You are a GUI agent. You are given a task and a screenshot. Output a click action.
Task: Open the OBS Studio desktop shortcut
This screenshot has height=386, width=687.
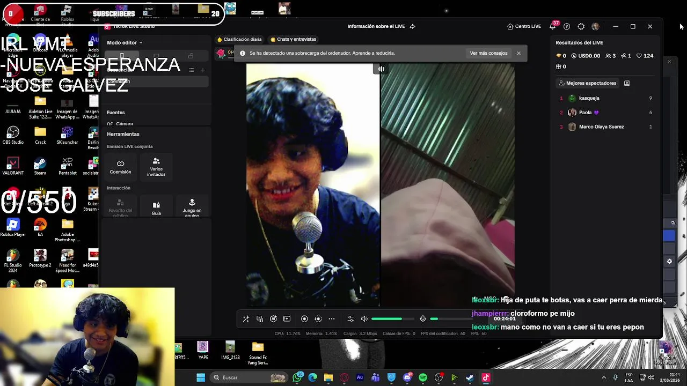click(13, 135)
